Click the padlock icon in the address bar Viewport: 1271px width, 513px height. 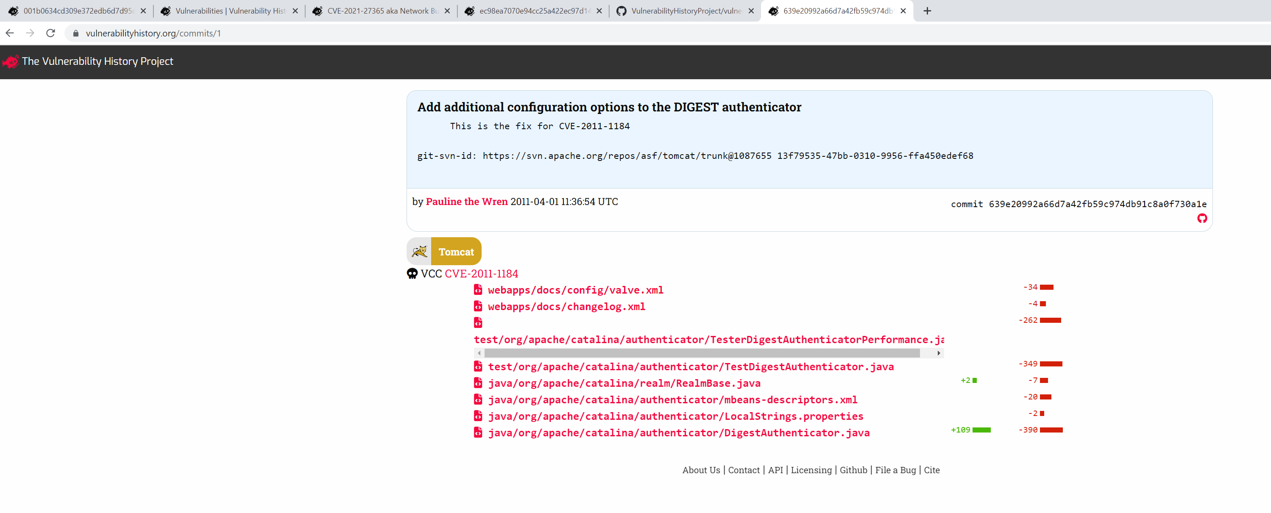[x=76, y=33]
